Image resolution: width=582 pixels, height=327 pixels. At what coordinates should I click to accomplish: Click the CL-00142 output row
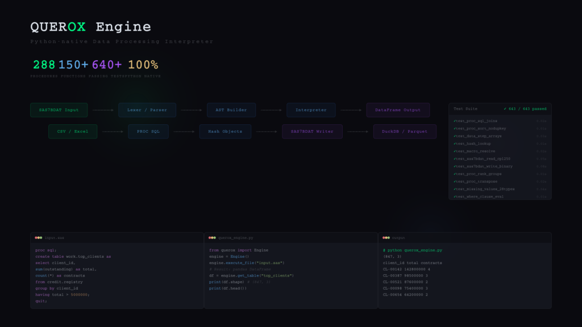coord(406,269)
